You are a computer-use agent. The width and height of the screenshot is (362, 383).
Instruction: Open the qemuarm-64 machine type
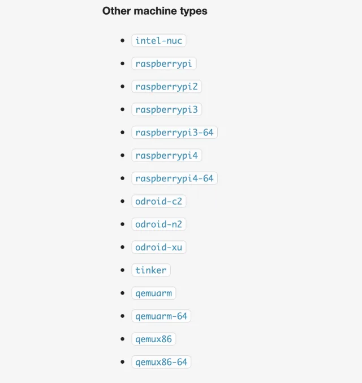click(161, 316)
